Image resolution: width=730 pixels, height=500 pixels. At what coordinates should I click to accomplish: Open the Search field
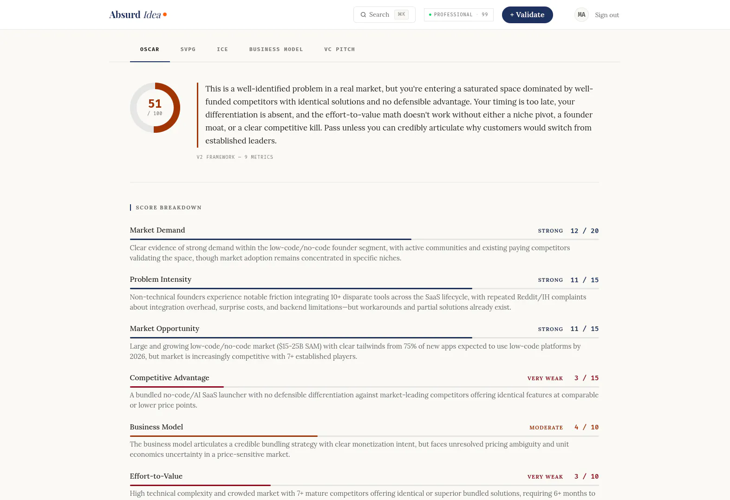click(x=385, y=15)
